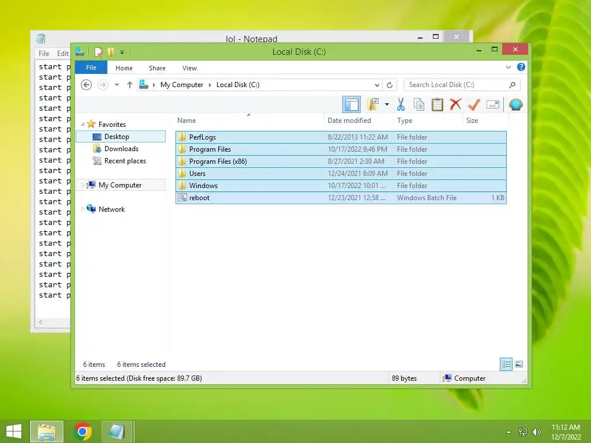Click the blue shell icon in toolbar
Viewport: 591px width, 443px height.
(515, 104)
